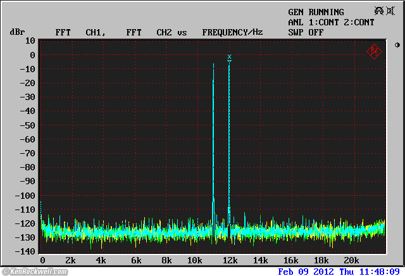Click the ANL 1:CONT 2:CONT status line
Viewport: 405px width, 276px height.
331,22
